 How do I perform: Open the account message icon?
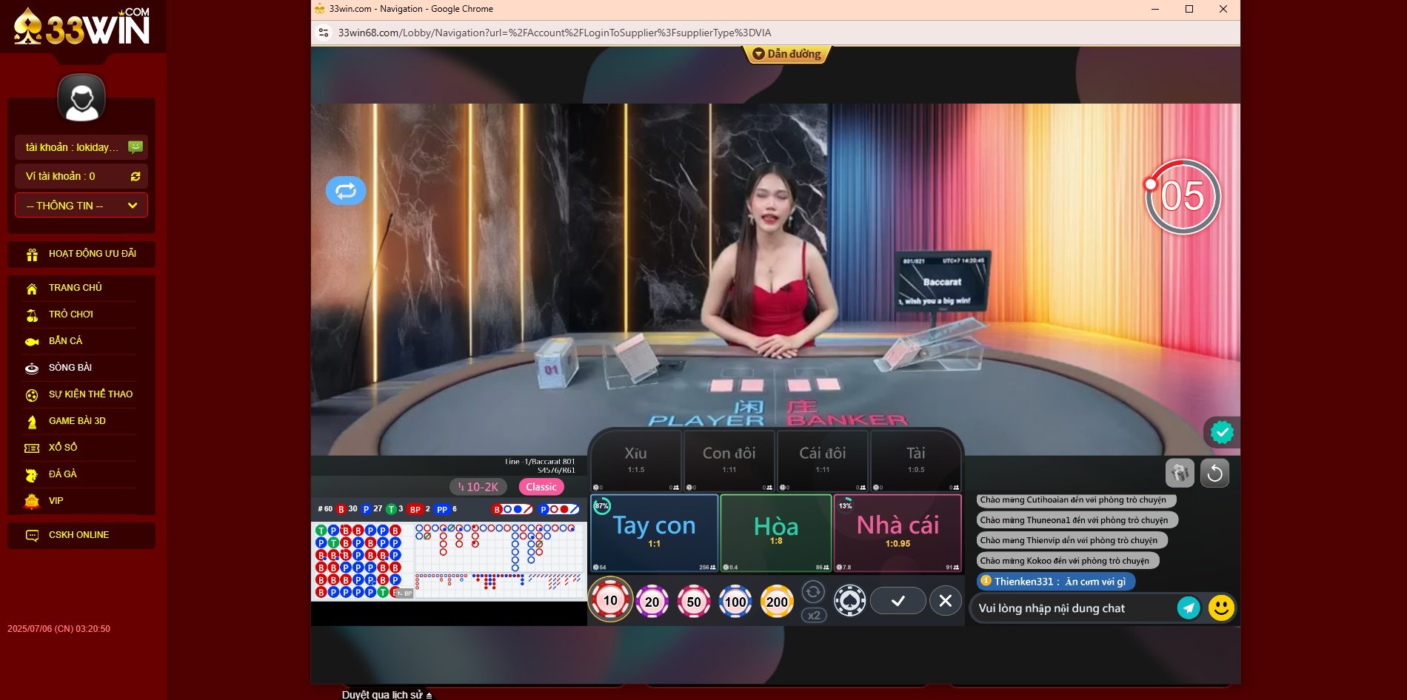point(136,147)
